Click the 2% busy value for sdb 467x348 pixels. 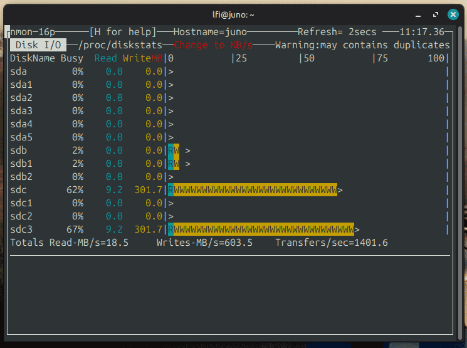(78, 150)
